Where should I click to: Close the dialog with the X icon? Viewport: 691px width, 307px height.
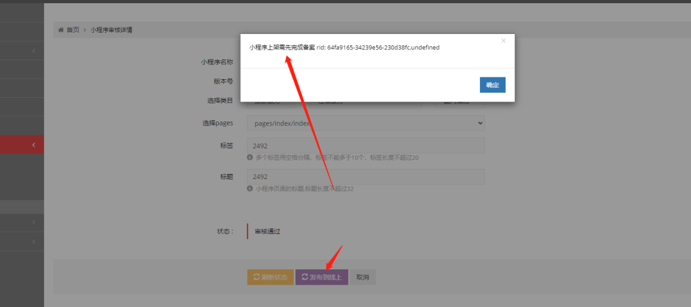point(504,40)
